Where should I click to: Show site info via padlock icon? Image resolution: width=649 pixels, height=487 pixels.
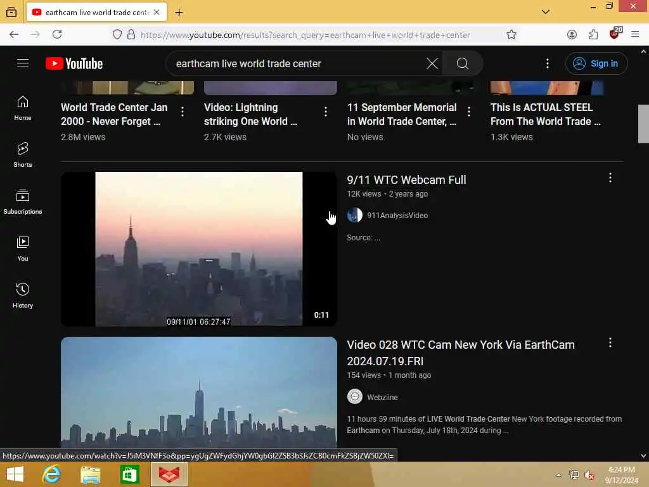(131, 34)
